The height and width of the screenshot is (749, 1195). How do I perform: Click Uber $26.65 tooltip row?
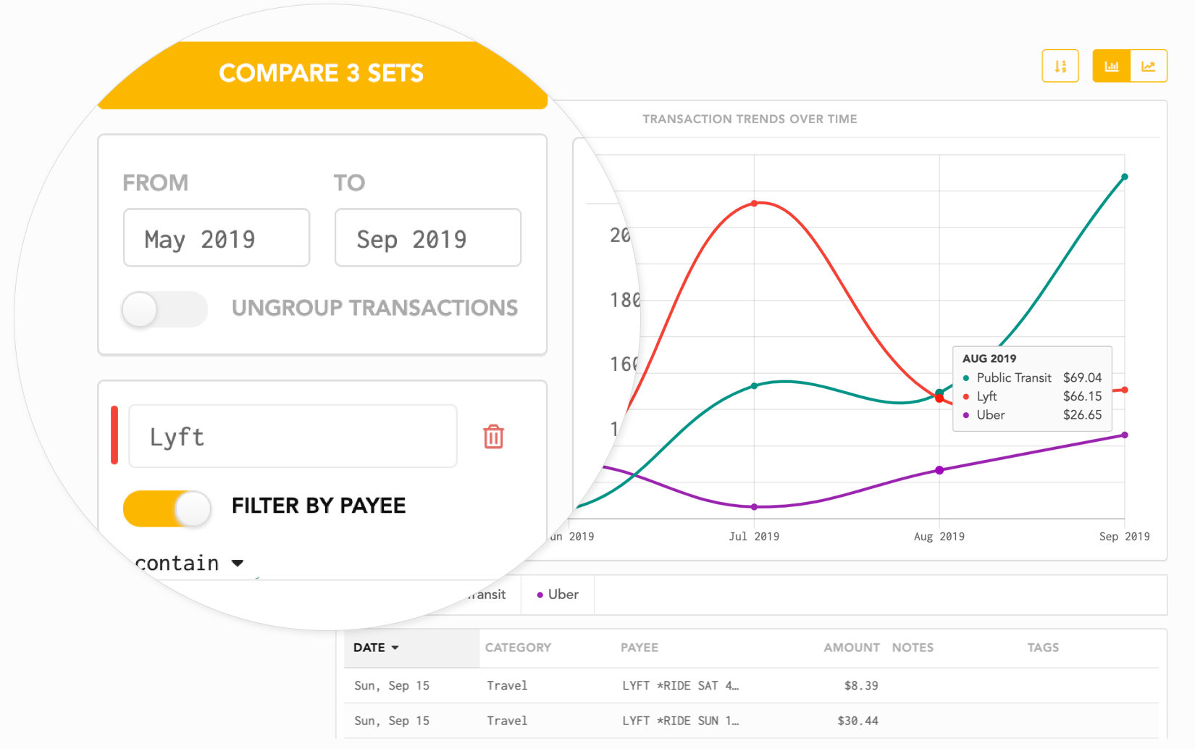[1032, 415]
